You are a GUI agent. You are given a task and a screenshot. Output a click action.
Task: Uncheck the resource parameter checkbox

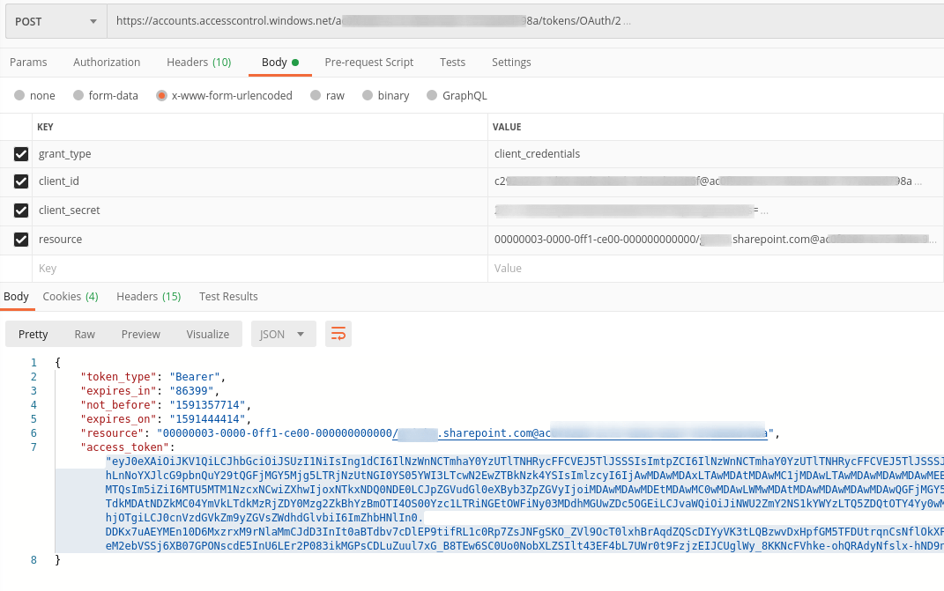(22, 239)
